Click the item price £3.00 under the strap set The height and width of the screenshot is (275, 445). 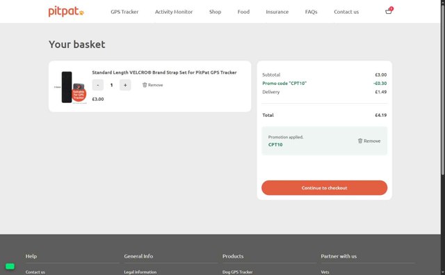tap(98, 99)
